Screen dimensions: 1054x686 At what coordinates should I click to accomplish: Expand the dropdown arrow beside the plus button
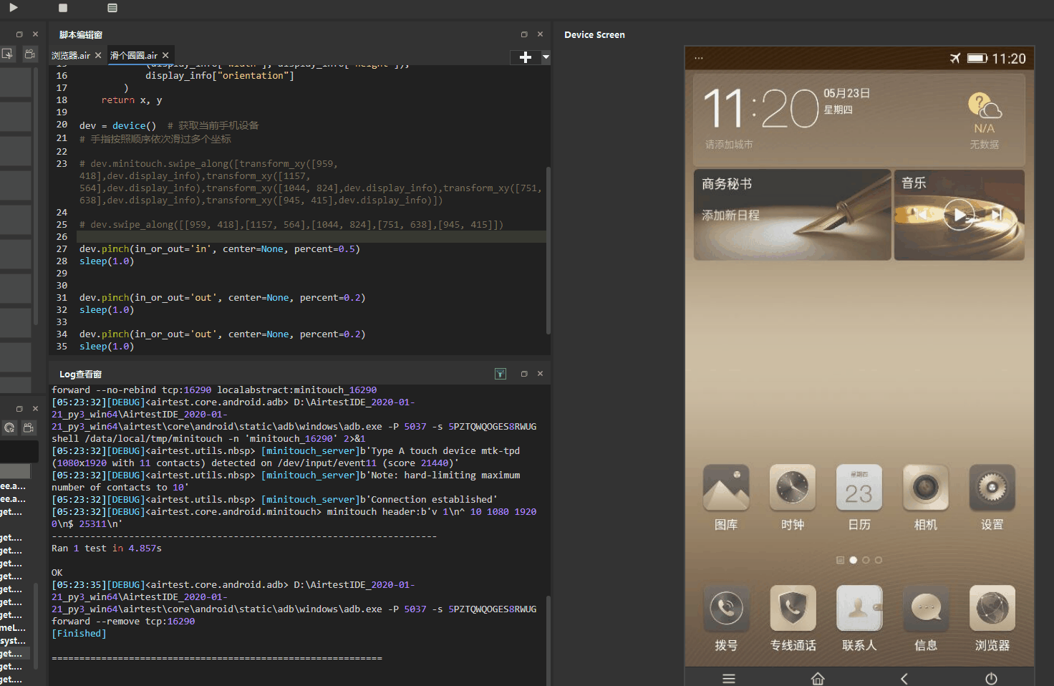(546, 57)
